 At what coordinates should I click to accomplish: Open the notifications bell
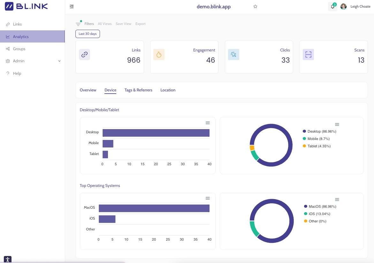(x=332, y=7)
